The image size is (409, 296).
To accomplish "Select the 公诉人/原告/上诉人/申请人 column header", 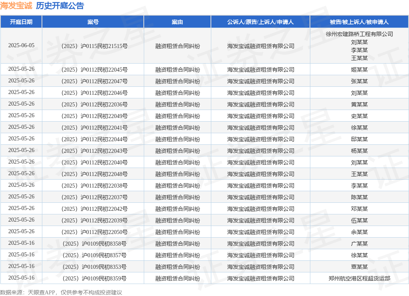I will (x=260, y=22).
